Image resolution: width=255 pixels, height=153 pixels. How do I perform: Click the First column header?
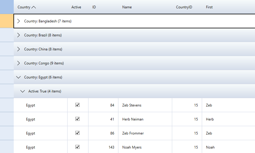pos(209,7)
